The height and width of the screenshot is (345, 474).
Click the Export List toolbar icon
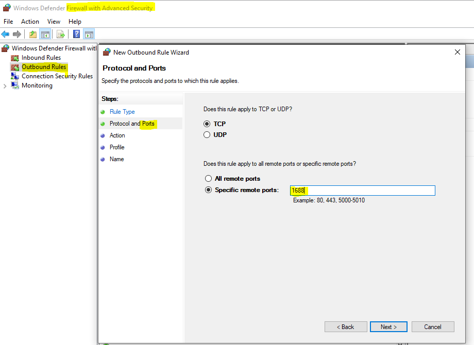60,34
